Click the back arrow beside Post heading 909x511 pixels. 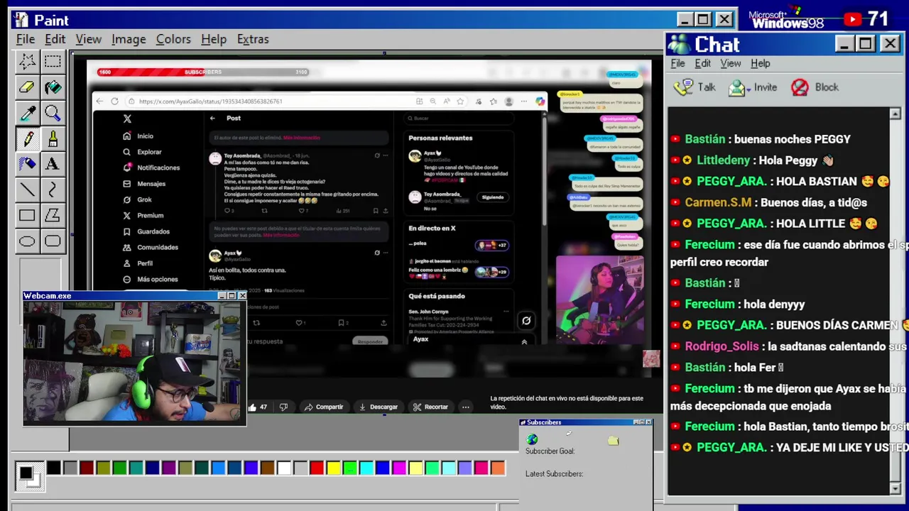tap(212, 119)
